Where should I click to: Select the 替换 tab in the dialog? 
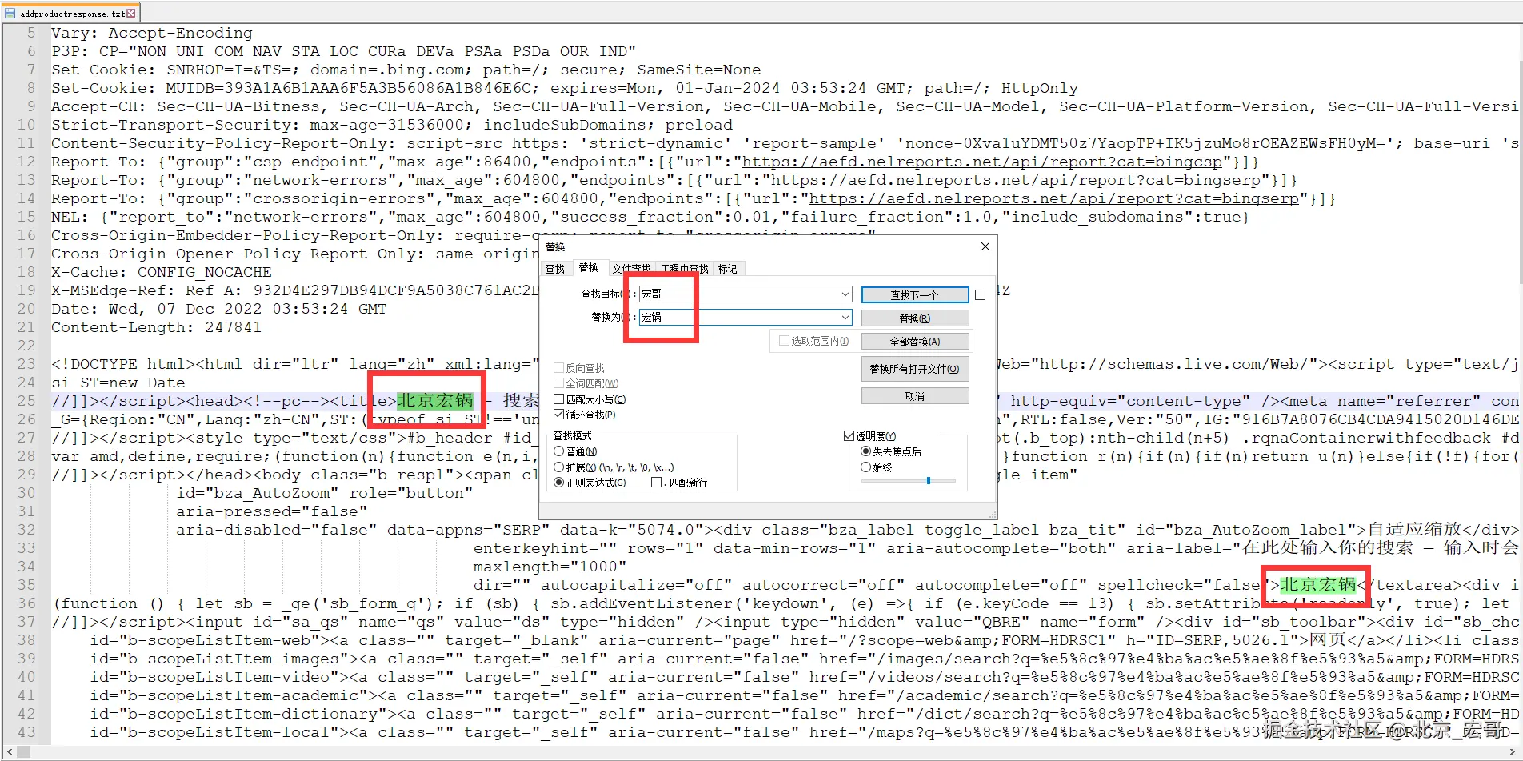coord(589,268)
